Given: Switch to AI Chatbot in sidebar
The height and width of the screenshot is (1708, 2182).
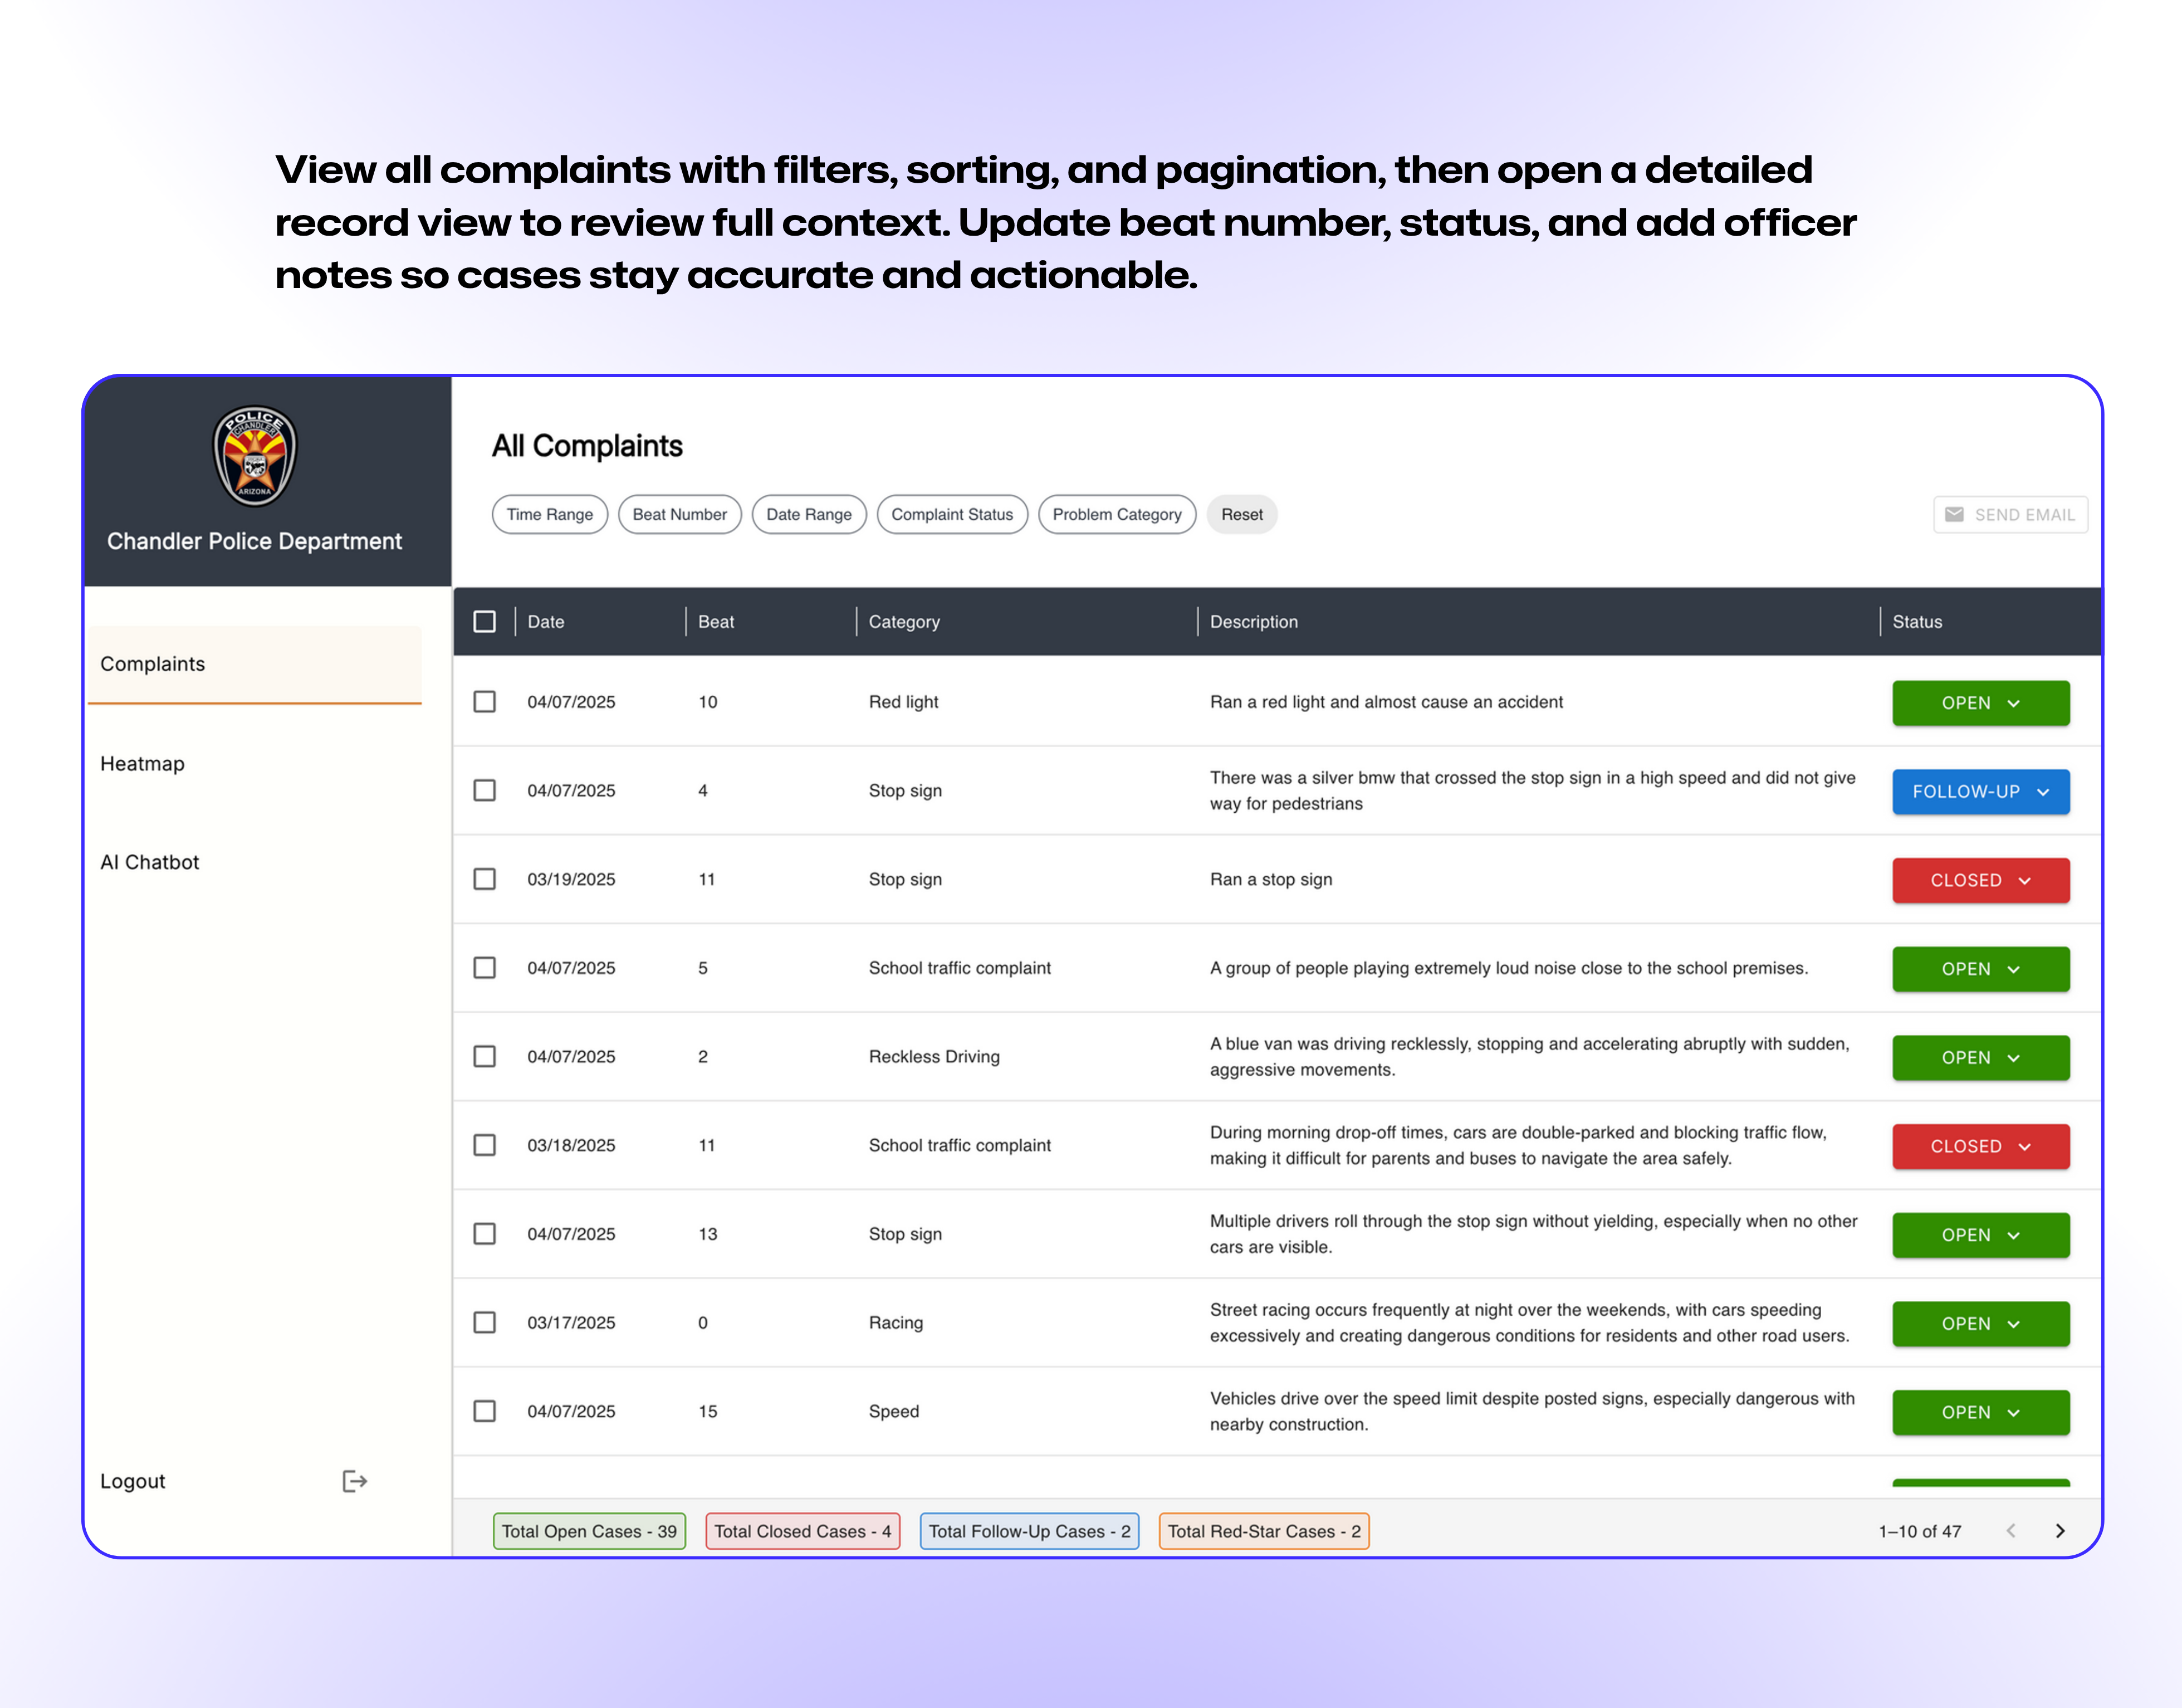Looking at the screenshot, I should tap(150, 862).
